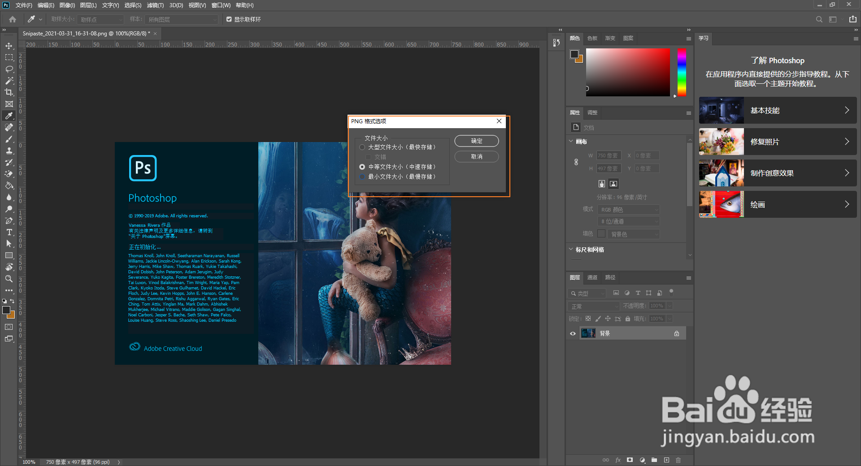Open 基本技能 tutorial chevron

[847, 110]
